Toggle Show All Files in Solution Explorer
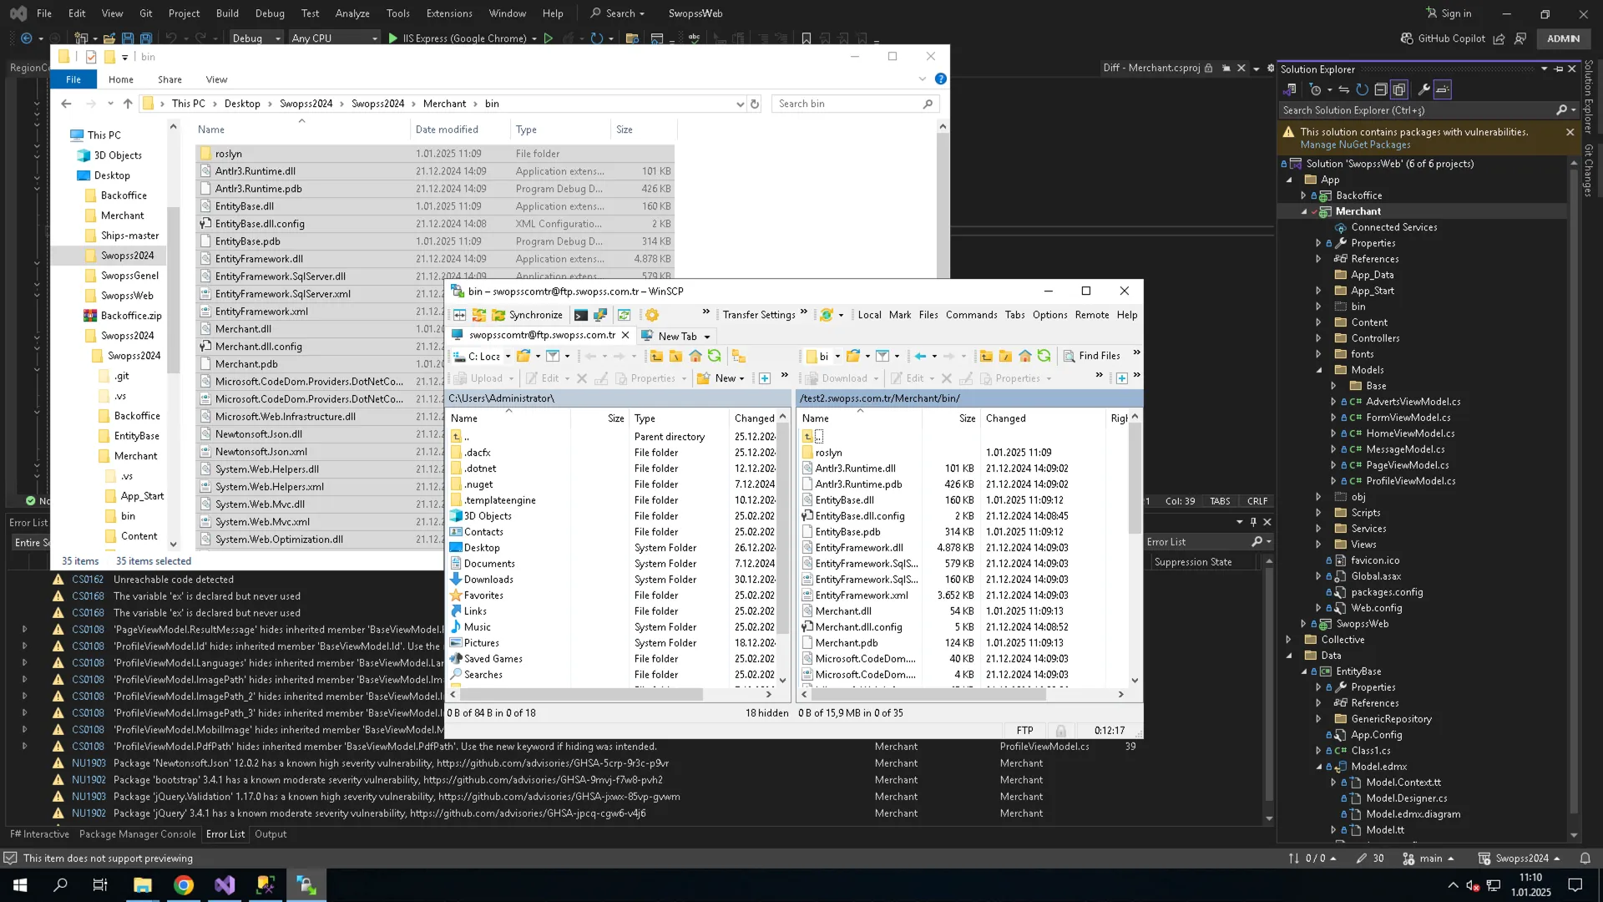This screenshot has height=902, width=1603. click(1399, 89)
